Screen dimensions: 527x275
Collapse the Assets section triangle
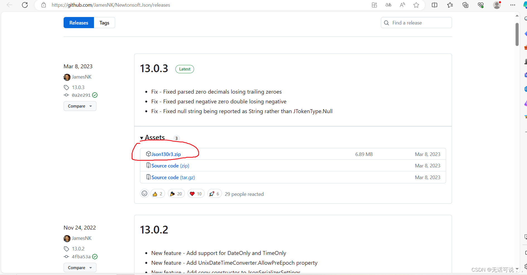coord(142,138)
